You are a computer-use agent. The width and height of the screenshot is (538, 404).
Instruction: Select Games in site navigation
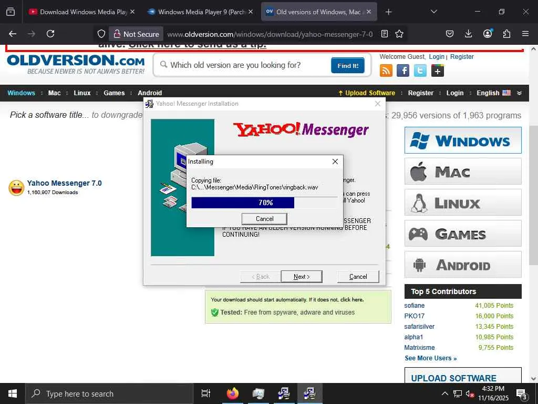tap(114, 93)
